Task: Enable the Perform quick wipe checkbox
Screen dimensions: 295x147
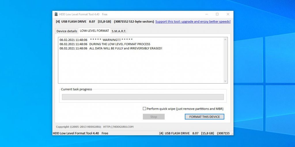Action: click(x=145, y=109)
